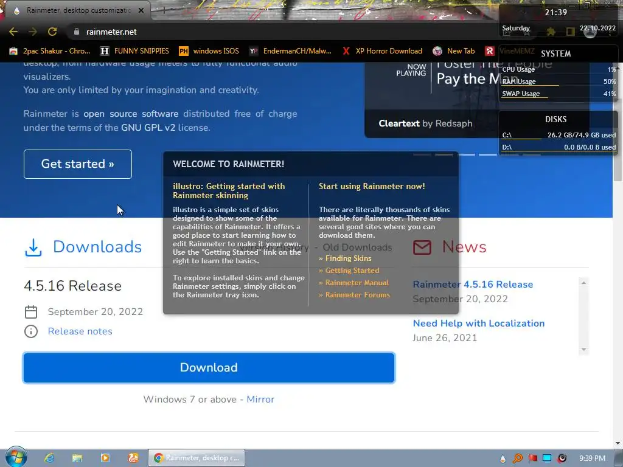
Task: Click the Downloads arrow icon
Action: pos(33,247)
